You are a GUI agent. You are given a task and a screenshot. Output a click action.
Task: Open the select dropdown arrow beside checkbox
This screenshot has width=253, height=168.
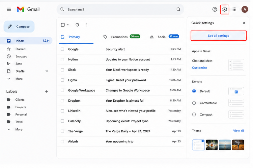[68, 25]
